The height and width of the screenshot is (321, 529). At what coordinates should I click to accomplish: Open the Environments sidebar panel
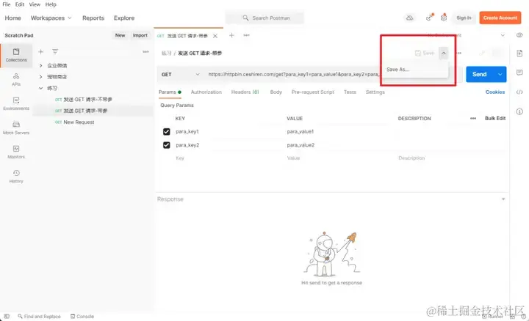coord(16,103)
